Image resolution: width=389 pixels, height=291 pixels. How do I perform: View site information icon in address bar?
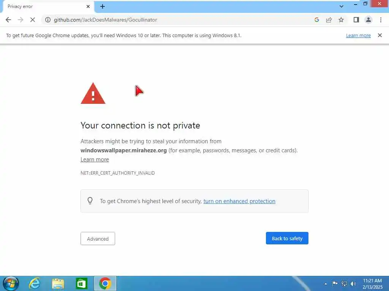[x=48, y=20]
